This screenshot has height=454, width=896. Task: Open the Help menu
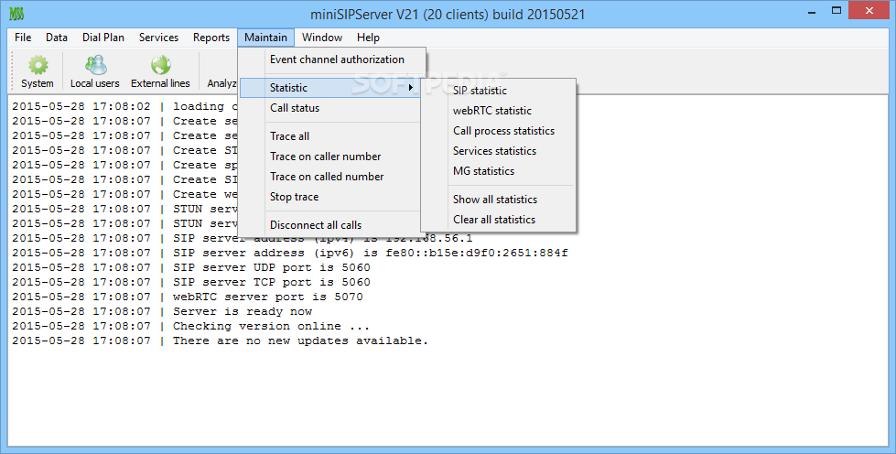point(369,38)
